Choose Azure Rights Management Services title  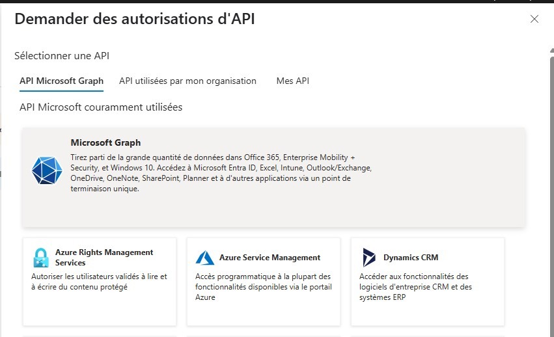[x=104, y=258]
